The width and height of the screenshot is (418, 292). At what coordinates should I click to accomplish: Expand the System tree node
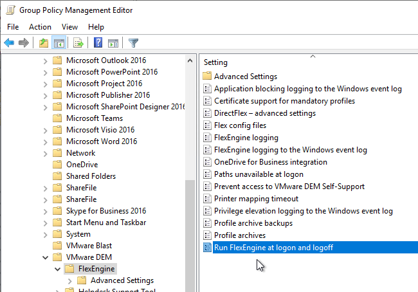(45, 234)
